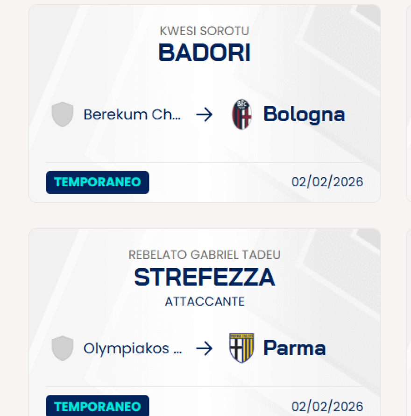The width and height of the screenshot is (411, 416).
Task: Click the TEMPORANEO badge on Strefezza card
Action: coord(97,406)
